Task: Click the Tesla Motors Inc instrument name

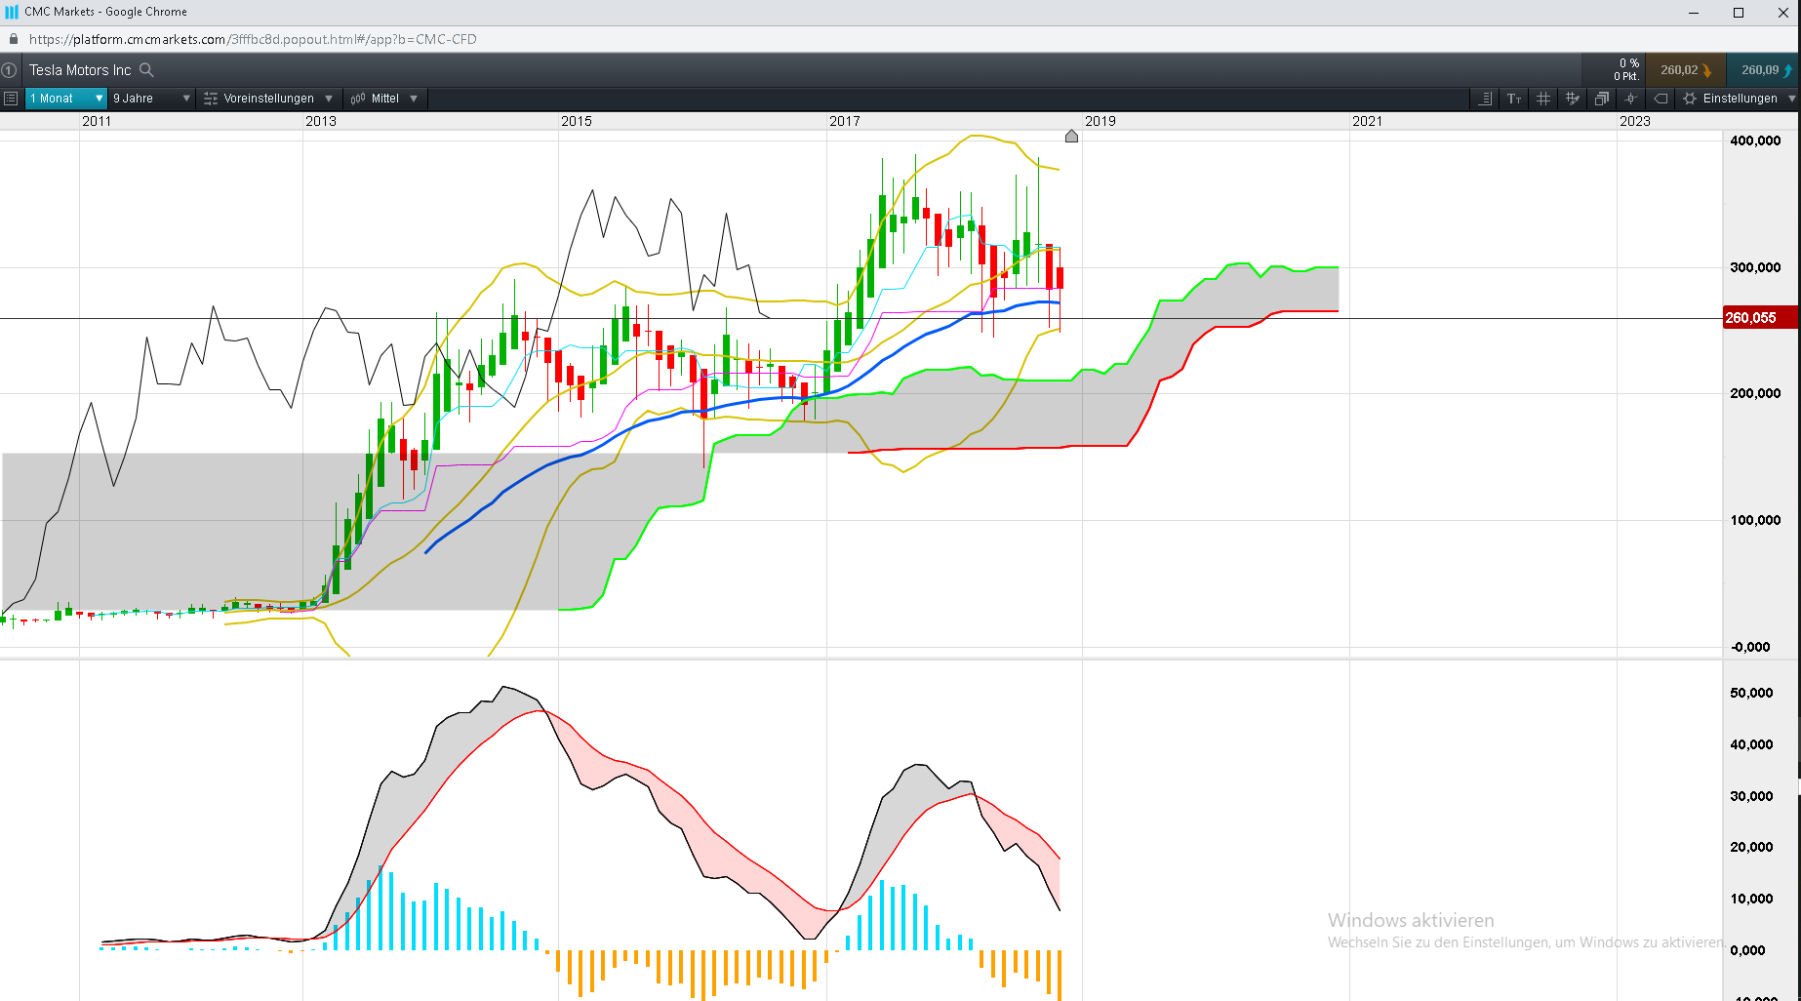Action: tap(80, 70)
